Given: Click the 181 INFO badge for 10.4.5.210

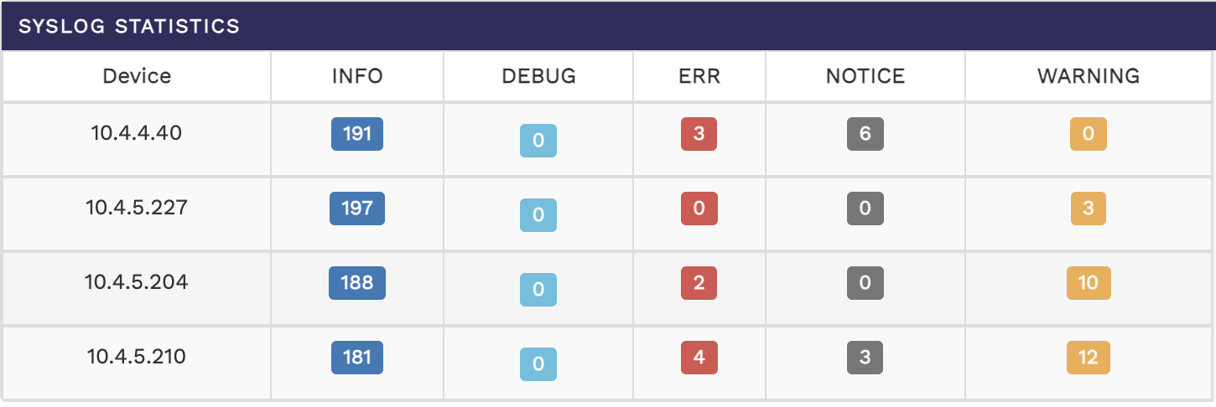Looking at the screenshot, I should click(x=357, y=358).
